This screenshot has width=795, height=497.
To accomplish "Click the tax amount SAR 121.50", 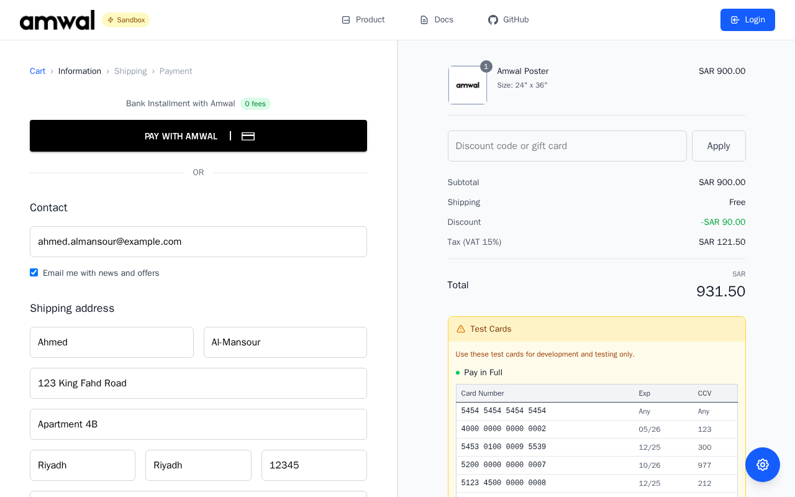I will [722, 242].
